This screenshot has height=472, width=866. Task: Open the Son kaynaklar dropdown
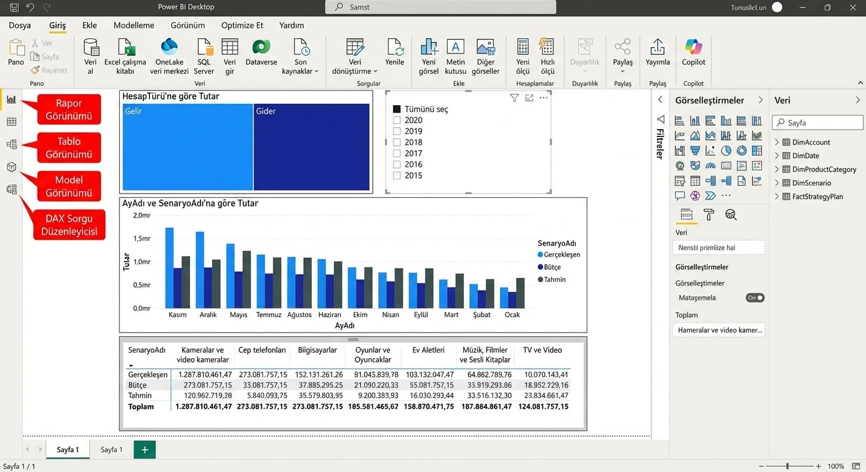(x=301, y=57)
